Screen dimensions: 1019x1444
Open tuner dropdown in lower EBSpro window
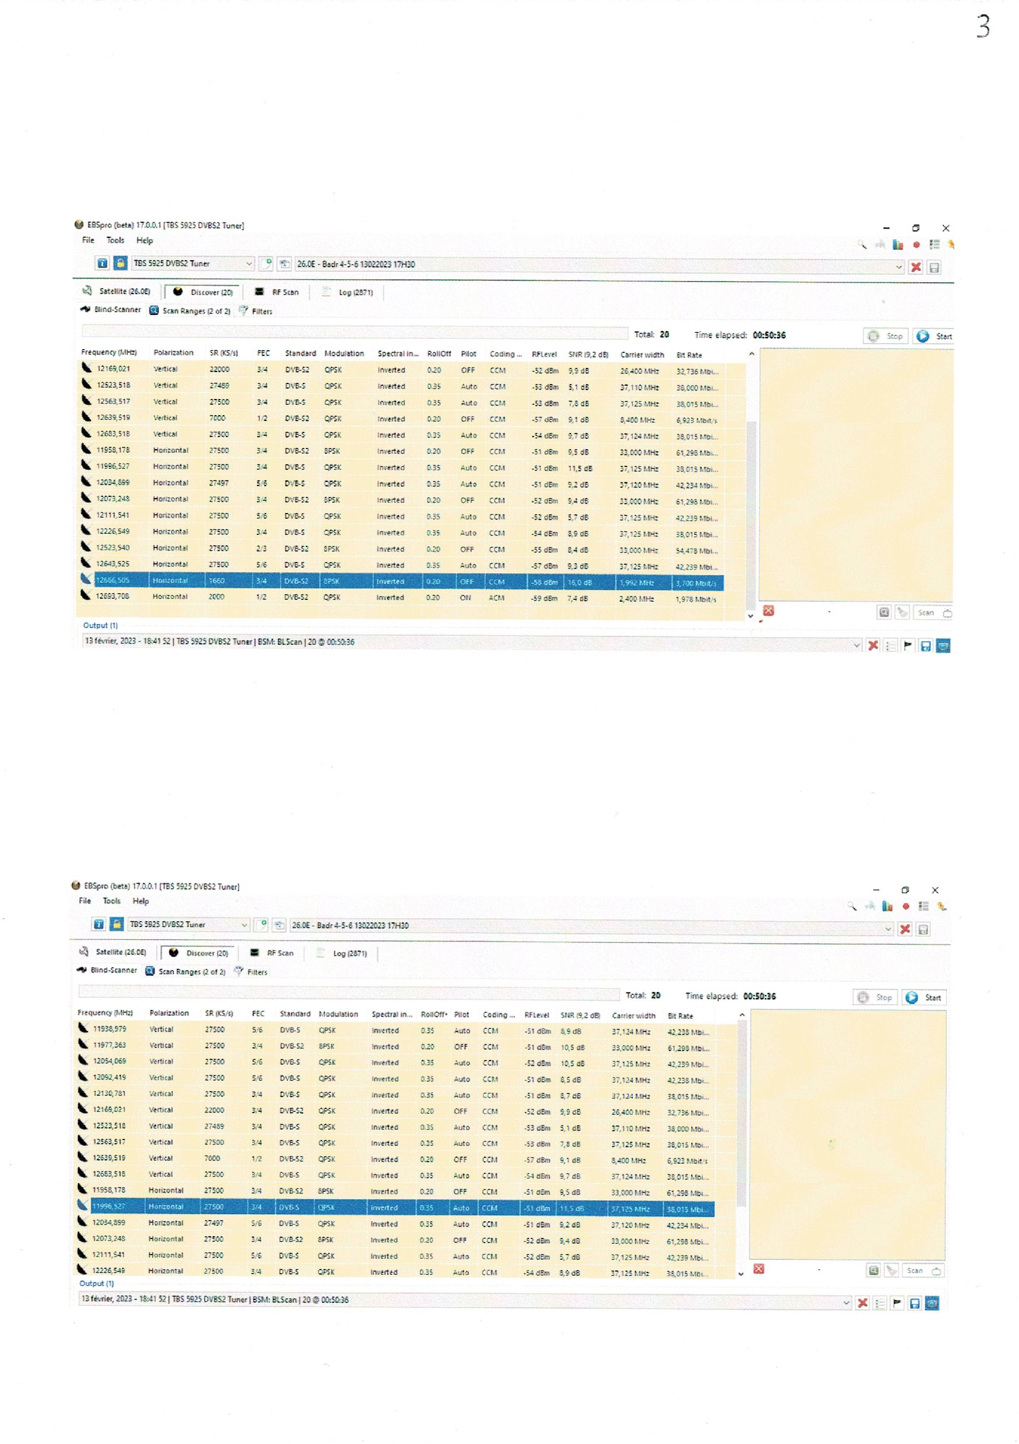coord(188,925)
